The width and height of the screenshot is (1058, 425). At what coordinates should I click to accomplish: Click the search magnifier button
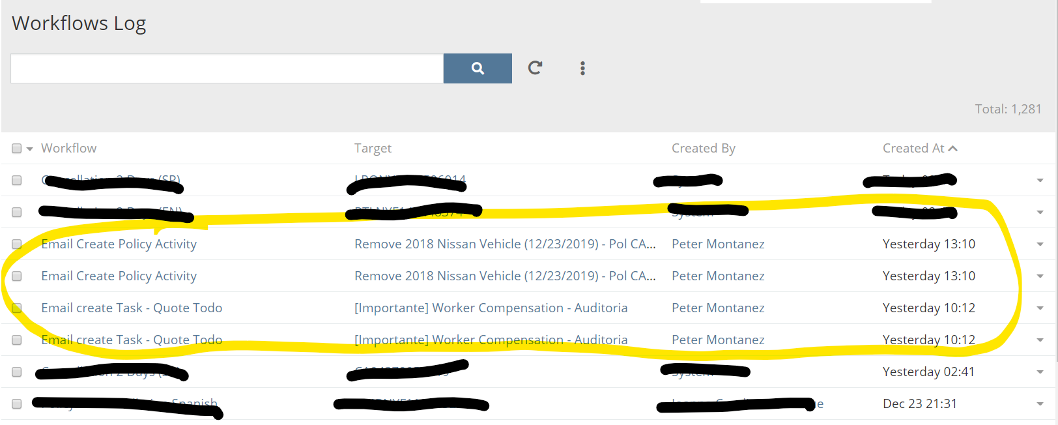pyautogui.click(x=478, y=68)
